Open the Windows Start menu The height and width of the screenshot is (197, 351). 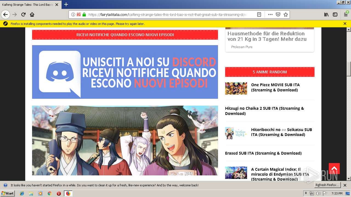(x=8, y=193)
